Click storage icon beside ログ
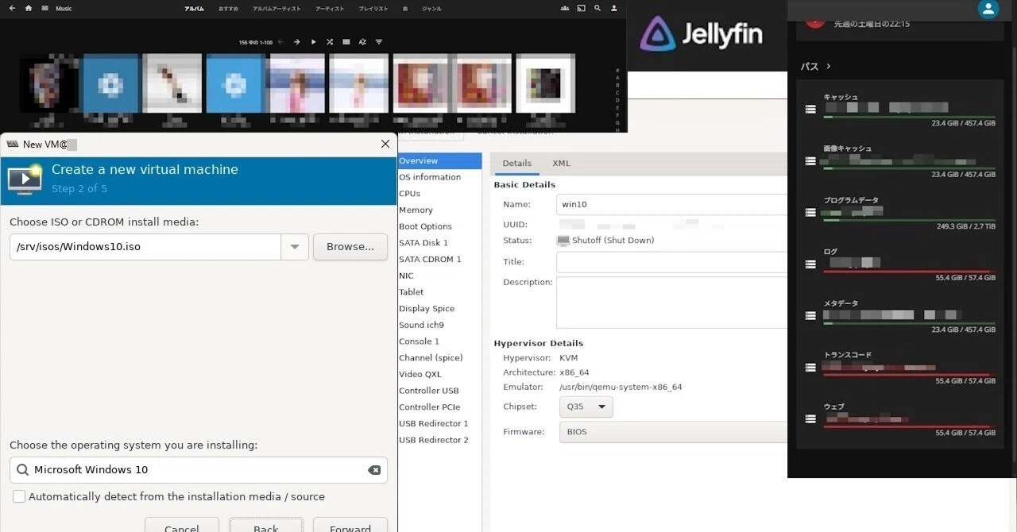Screen dimensions: 1017x532 810,264
